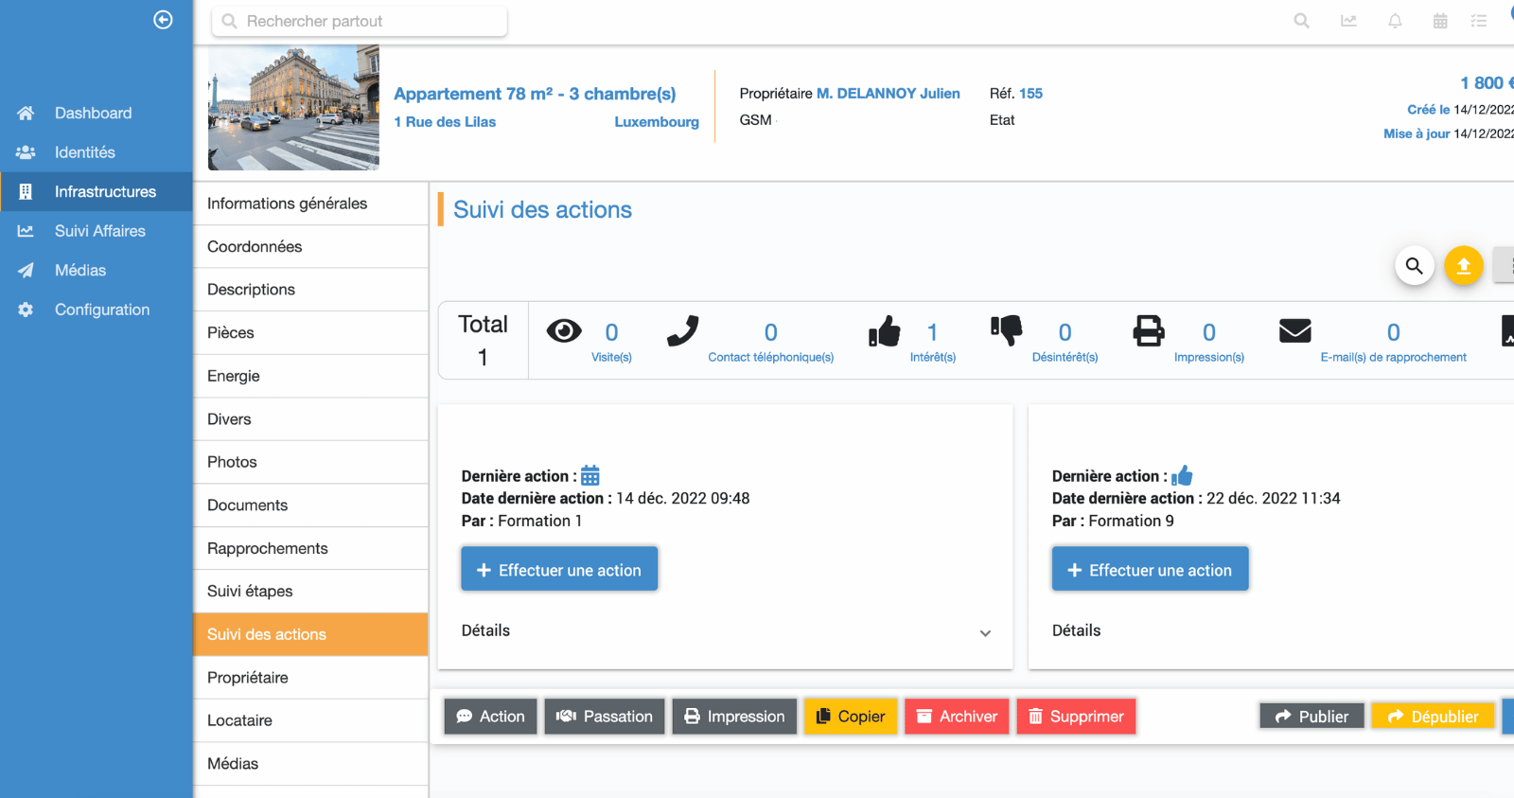
Task: Click the printer icon for Impression(s)
Action: 1149,331
